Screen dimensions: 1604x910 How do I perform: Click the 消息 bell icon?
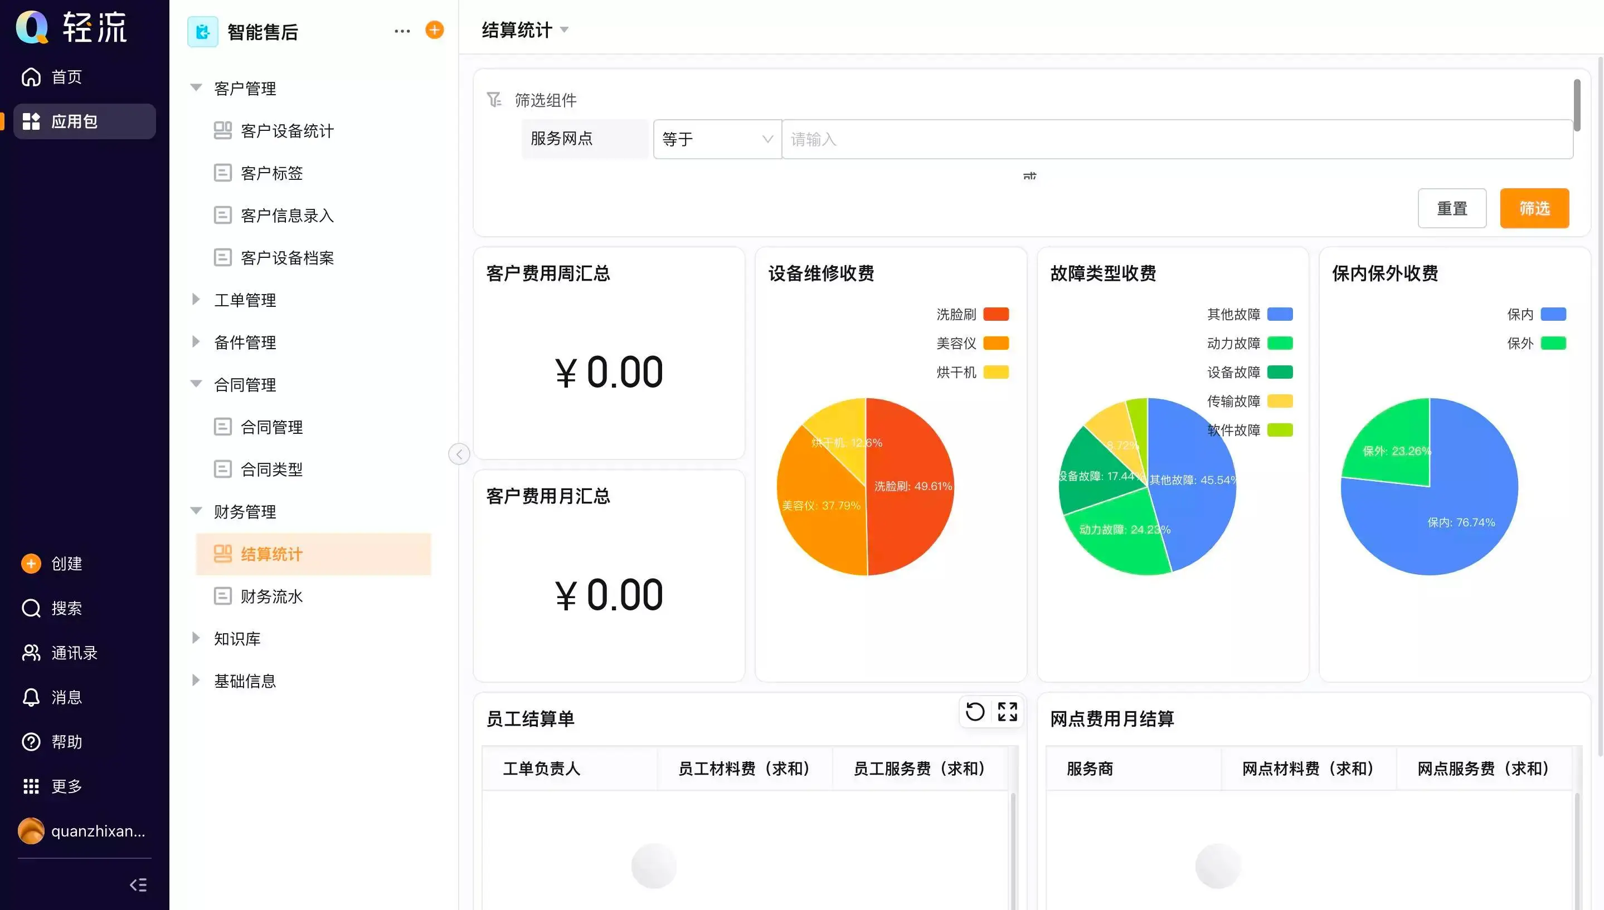(31, 697)
